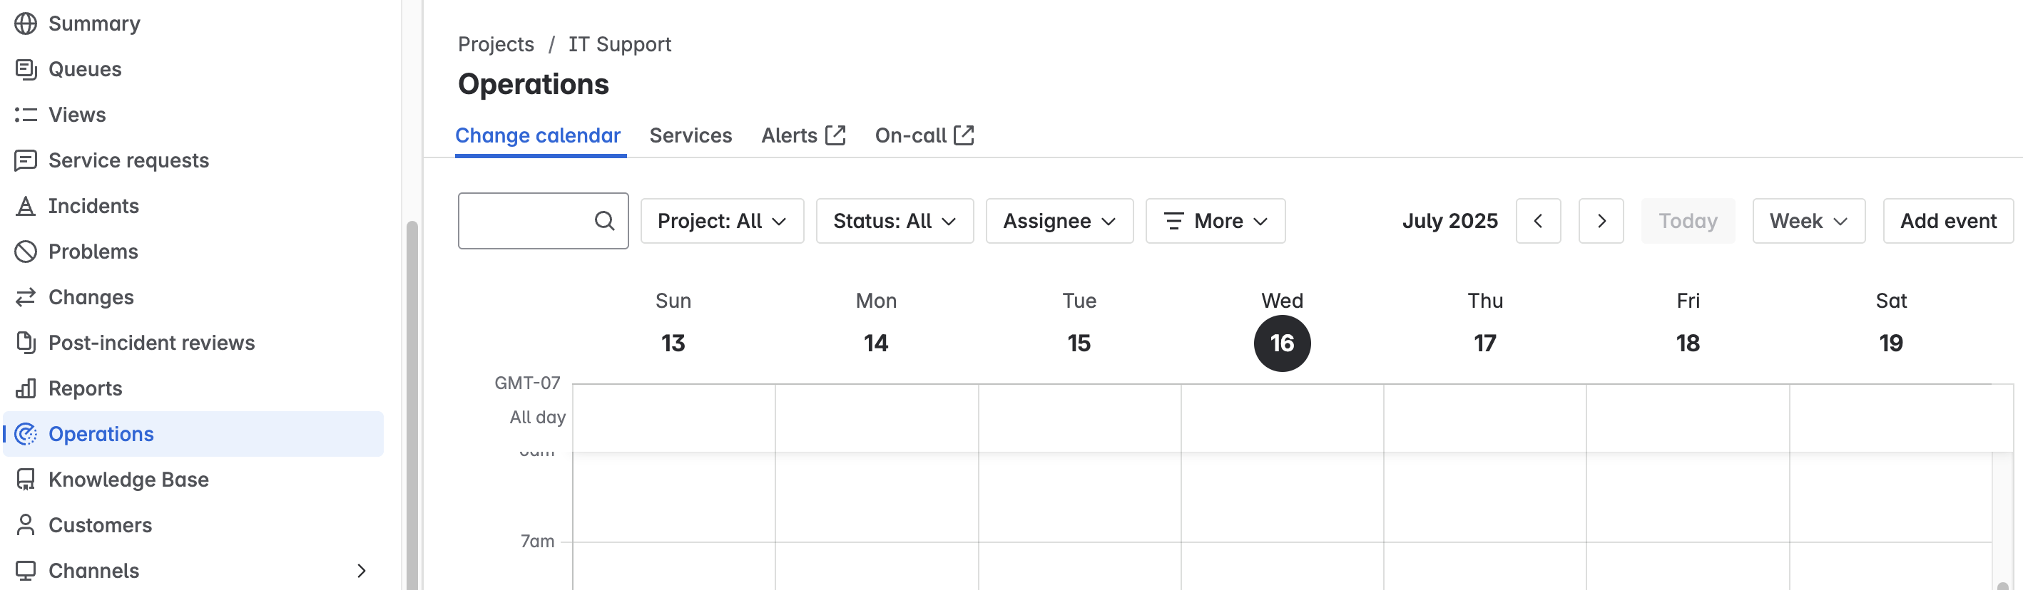Image resolution: width=2023 pixels, height=590 pixels.
Task: Open the Alerts external link
Action: click(802, 135)
